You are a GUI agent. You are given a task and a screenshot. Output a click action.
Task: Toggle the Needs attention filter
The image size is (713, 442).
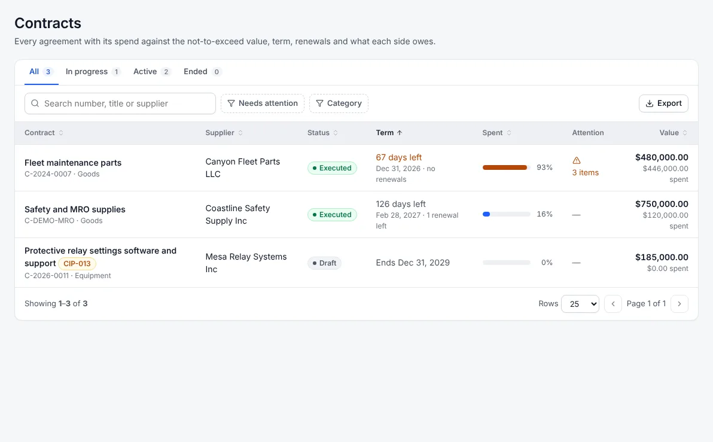(x=263, y=103)
